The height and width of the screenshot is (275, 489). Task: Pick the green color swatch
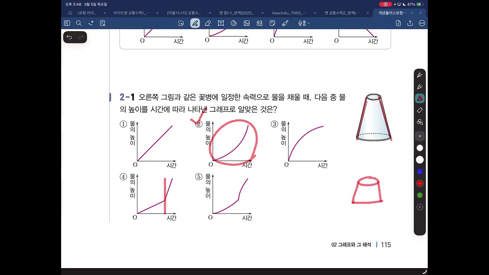pyautogui.click(x=420, y=195)
